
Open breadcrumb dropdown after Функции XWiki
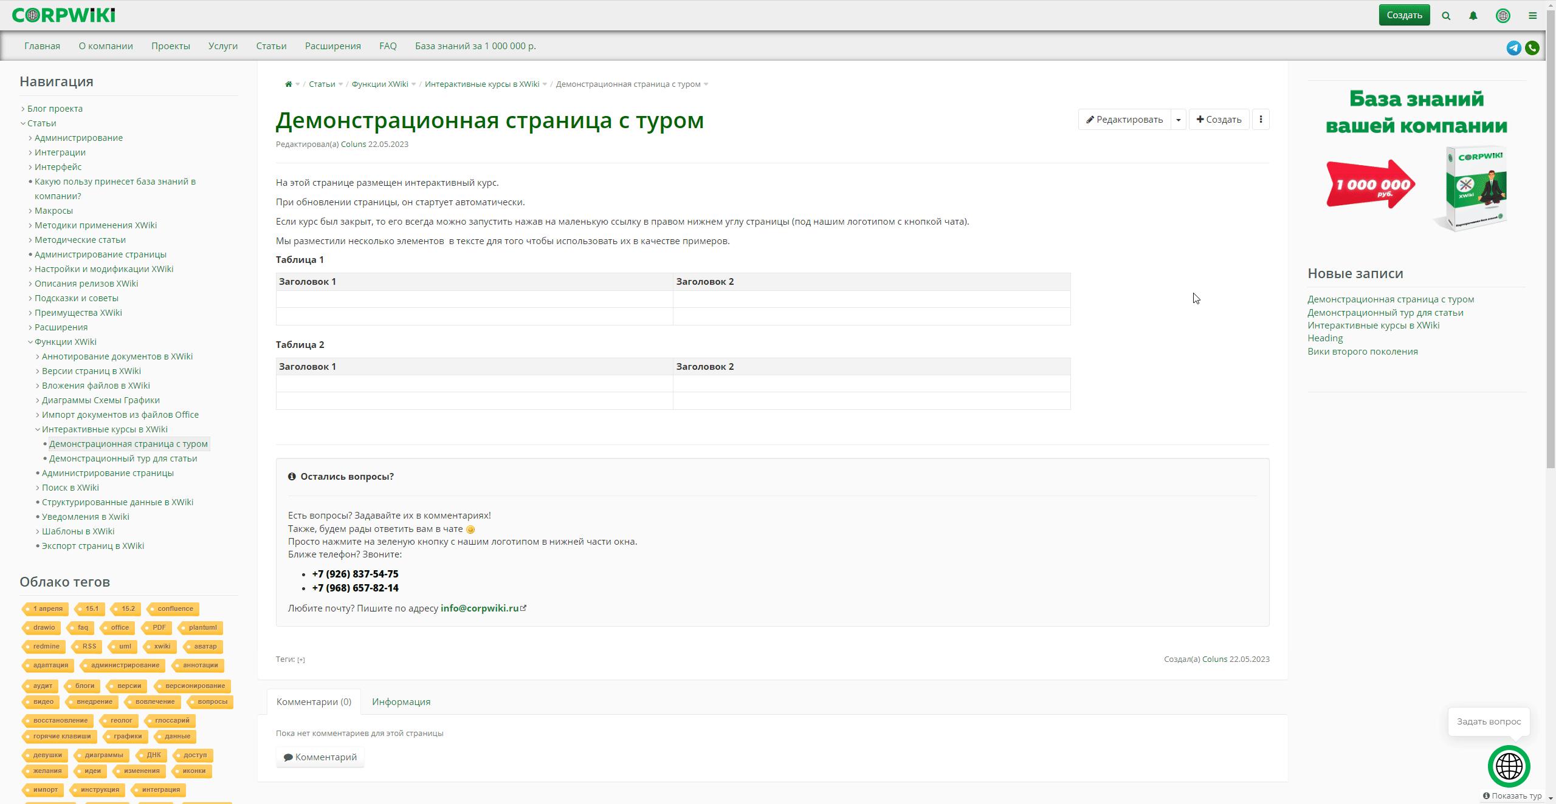pyautogui.click(x=414, y=84)
